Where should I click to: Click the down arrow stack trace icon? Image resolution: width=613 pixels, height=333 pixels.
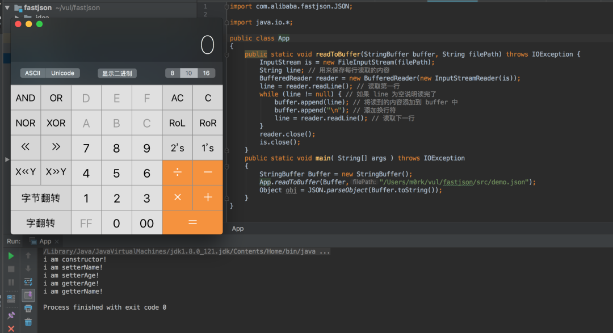(28, 269)
